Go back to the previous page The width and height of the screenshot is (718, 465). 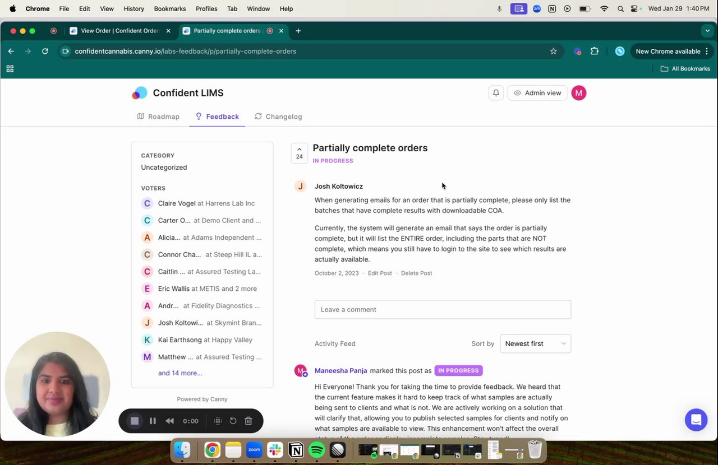tap(11, 51)
